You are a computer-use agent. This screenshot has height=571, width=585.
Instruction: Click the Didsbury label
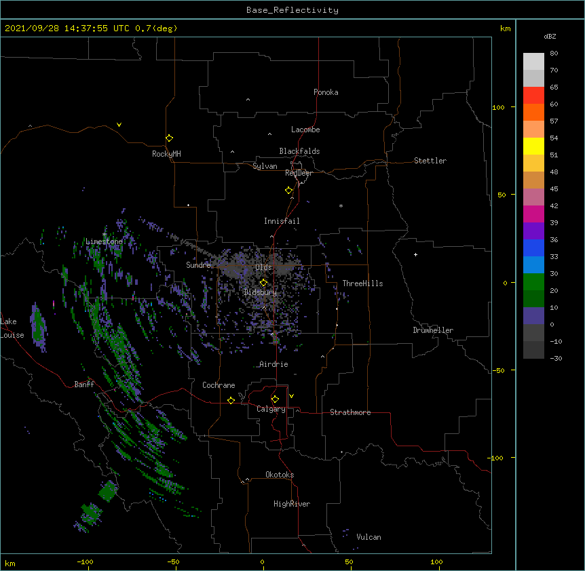pos(261,292)
